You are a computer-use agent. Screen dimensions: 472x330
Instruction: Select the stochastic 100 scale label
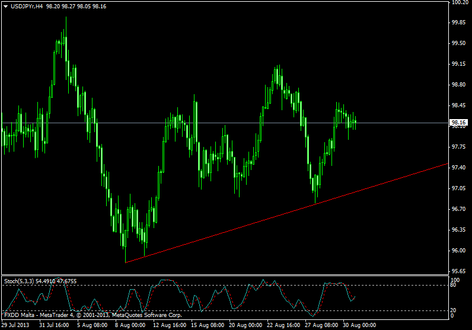tap(455, 280)
